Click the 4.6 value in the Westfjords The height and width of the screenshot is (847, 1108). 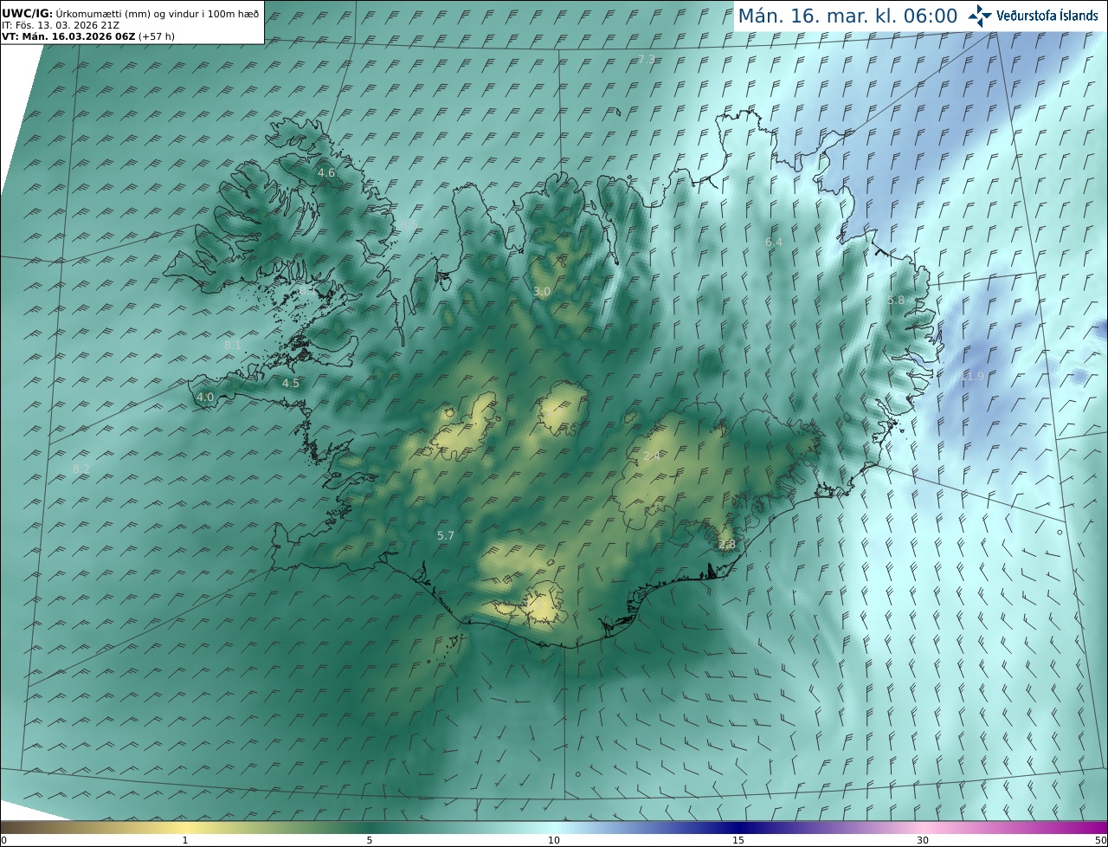326,173
